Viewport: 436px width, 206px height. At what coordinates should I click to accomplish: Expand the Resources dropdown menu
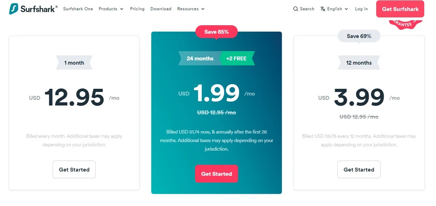click(x=191, y=9)
